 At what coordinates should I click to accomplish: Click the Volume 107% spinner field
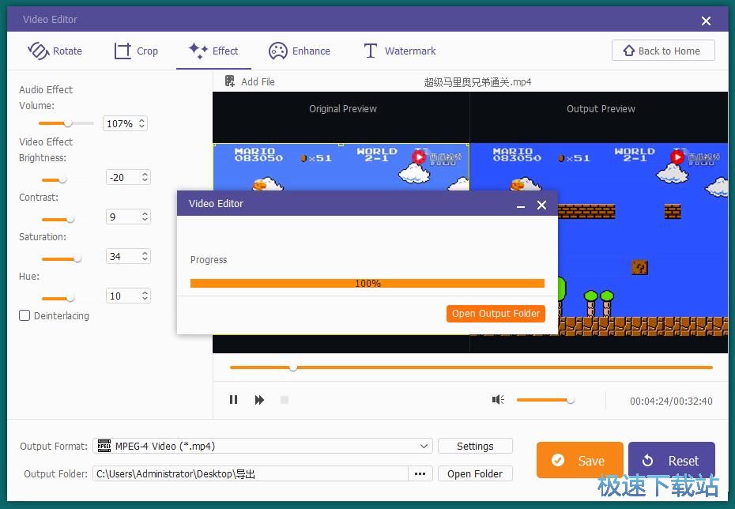(125, 123)
